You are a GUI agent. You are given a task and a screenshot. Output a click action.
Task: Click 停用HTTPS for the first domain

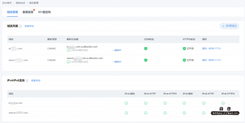point(215,49)
